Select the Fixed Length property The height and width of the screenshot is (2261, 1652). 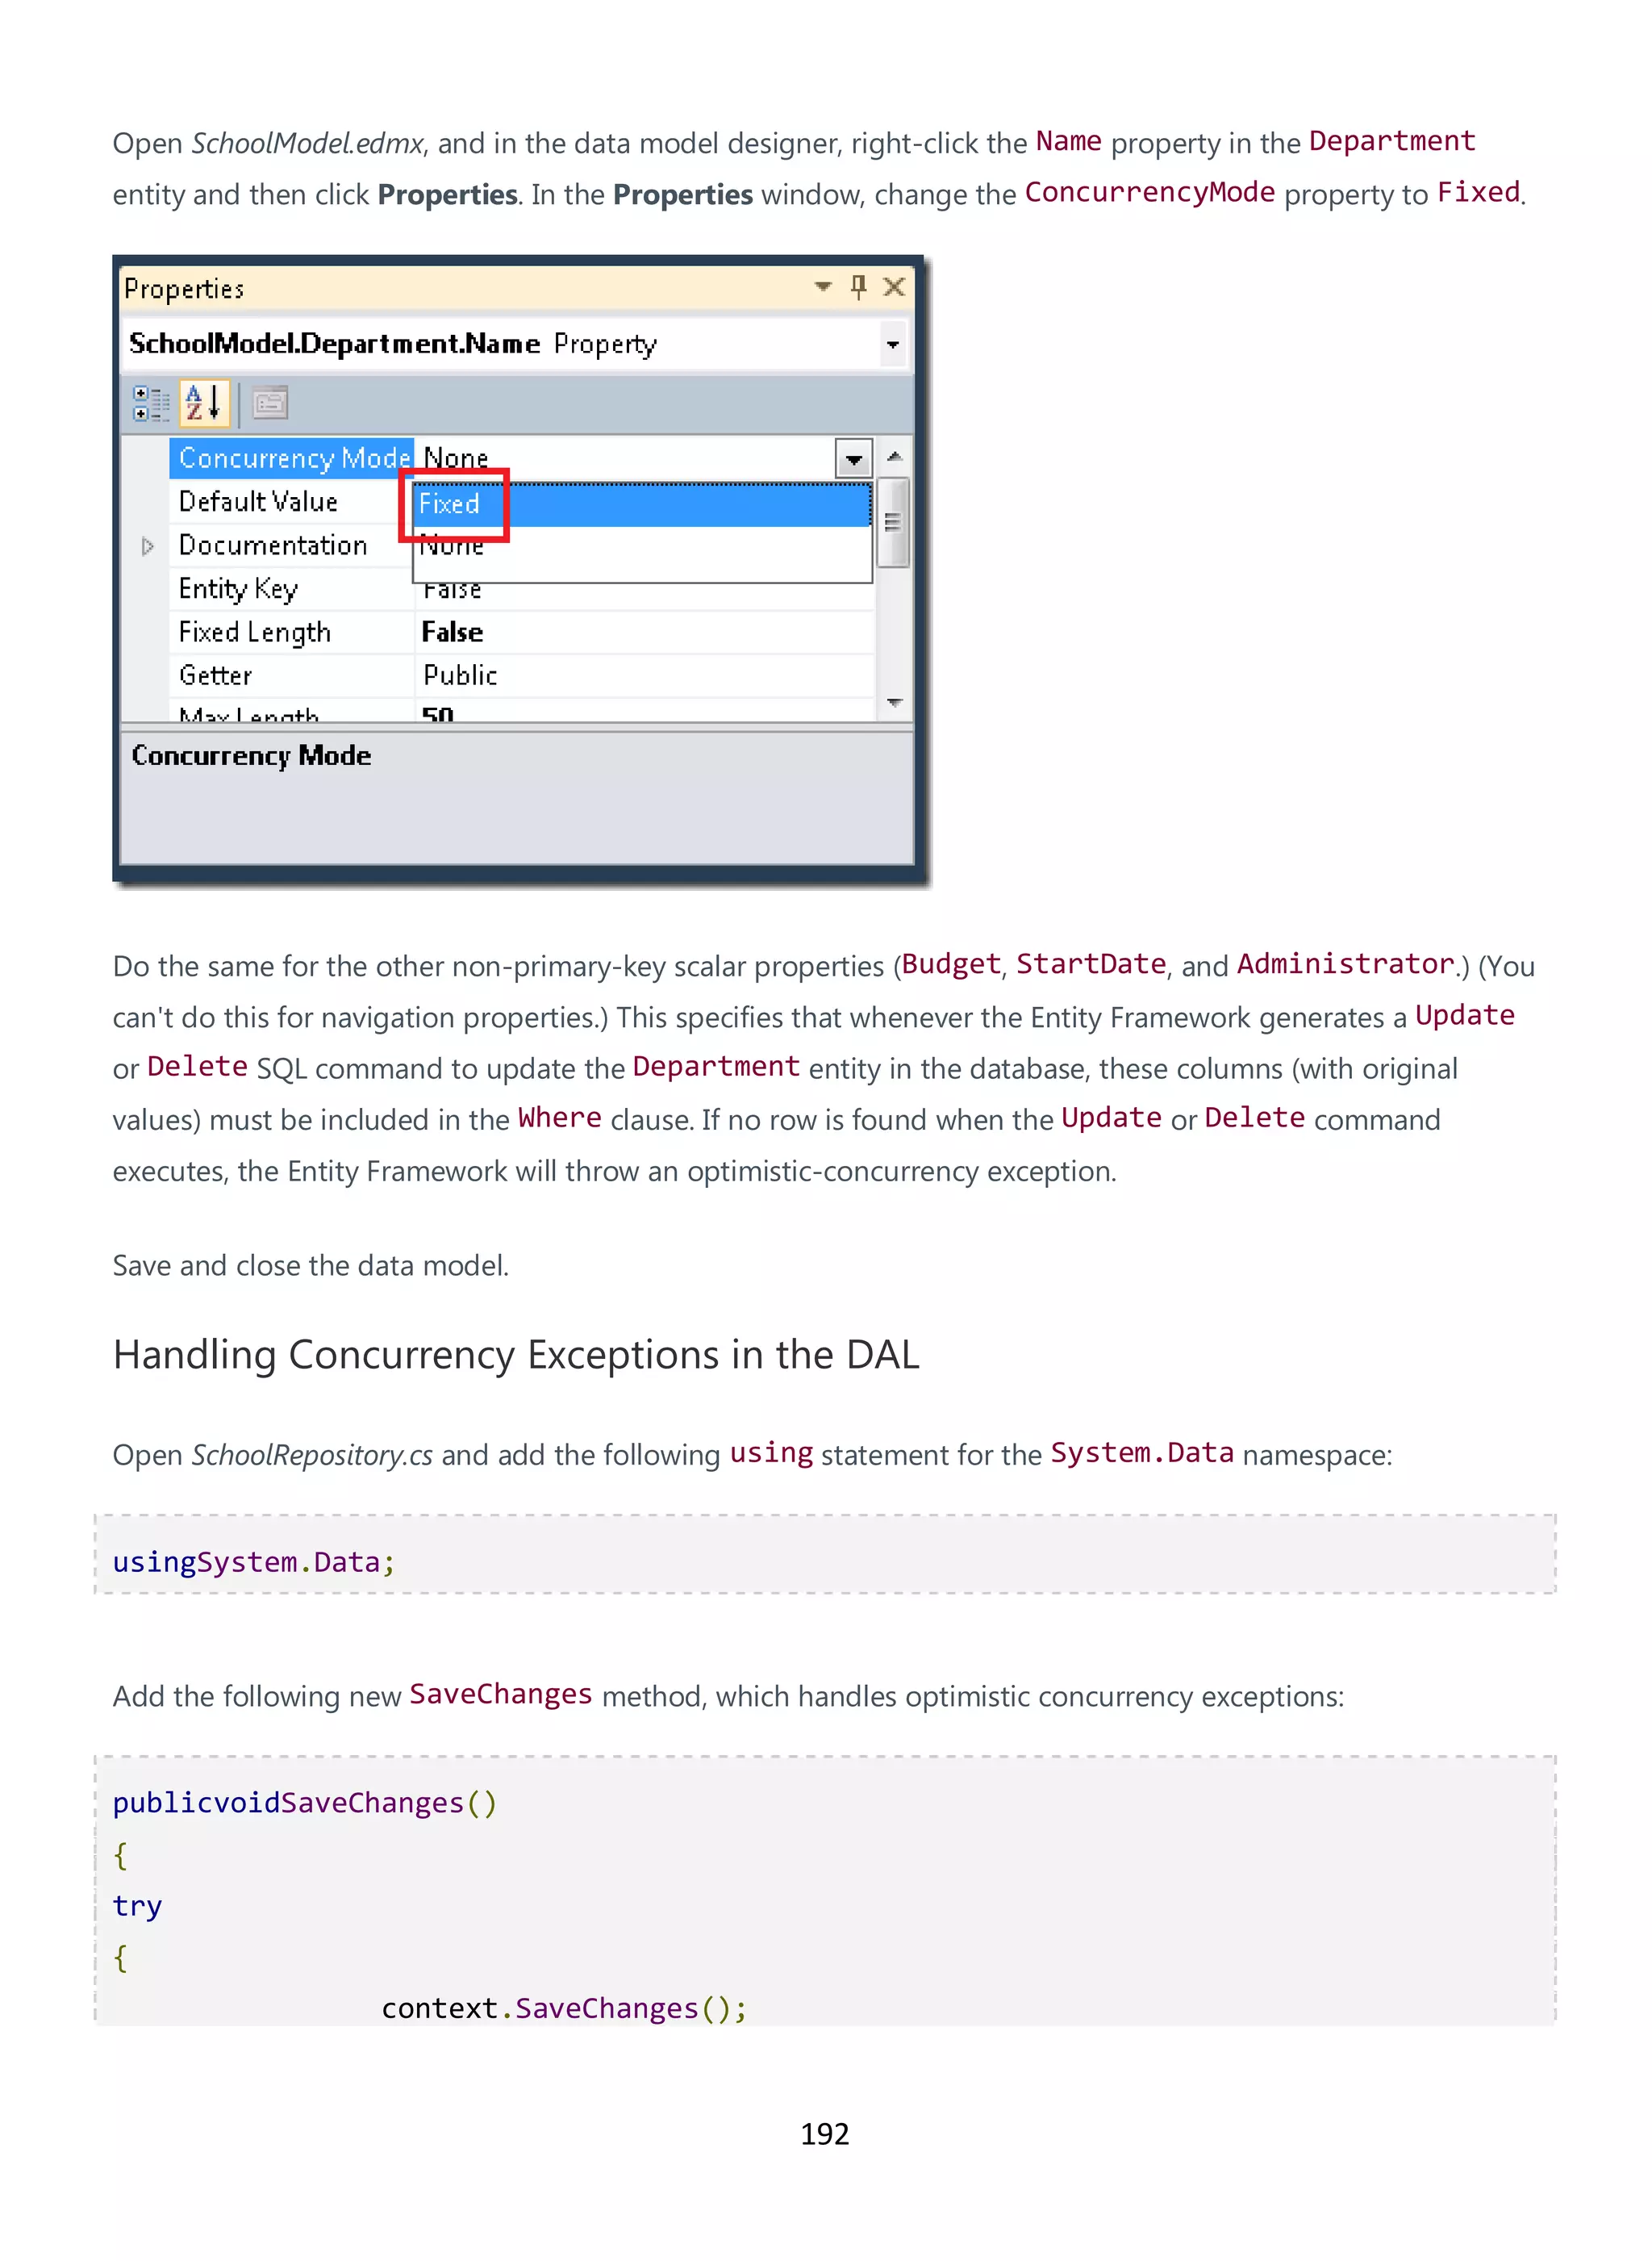pos(291,633)
